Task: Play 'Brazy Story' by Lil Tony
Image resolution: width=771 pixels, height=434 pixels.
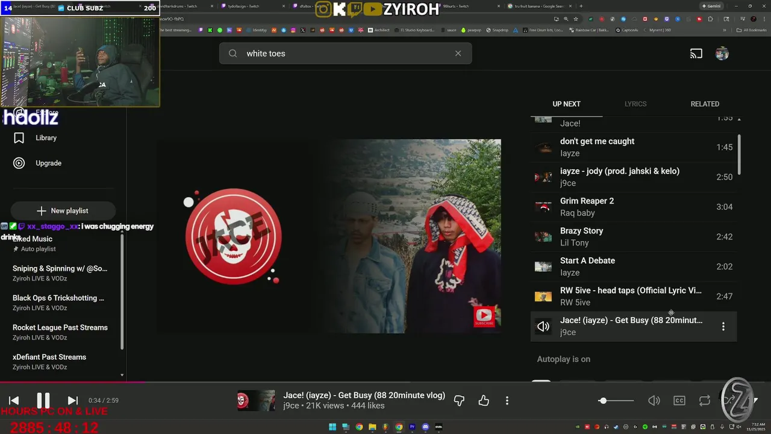Action: point(634,236)
